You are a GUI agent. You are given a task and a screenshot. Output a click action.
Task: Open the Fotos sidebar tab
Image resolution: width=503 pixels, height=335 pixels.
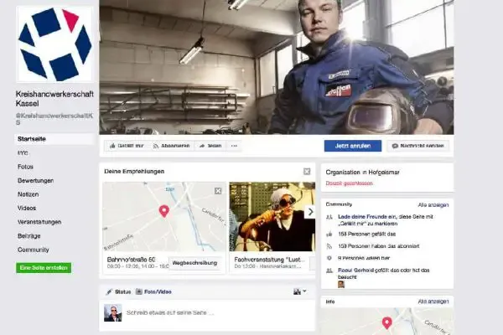[25, 167]
